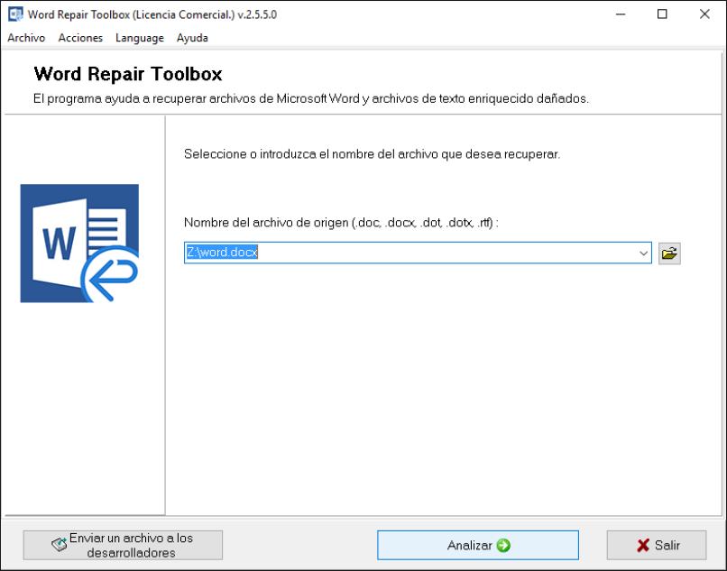This screenshot has width=727, height=571.
Task: Minimize the Word Repair Toolbox window
Action: [x=622, y=14]
